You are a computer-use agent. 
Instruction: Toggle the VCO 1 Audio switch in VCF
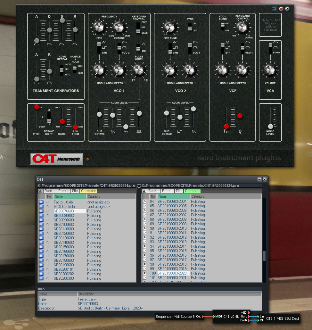tap(222, 27)
